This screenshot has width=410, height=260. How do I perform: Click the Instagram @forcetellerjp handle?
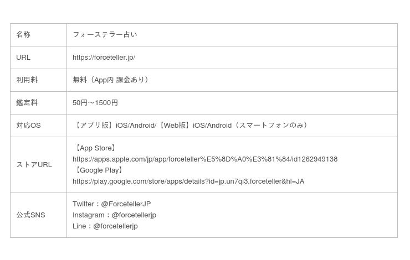click(134, 215)
